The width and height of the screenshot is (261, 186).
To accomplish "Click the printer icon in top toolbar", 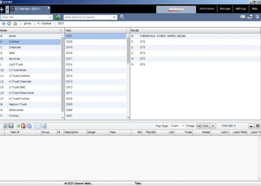I will point(250,17).
